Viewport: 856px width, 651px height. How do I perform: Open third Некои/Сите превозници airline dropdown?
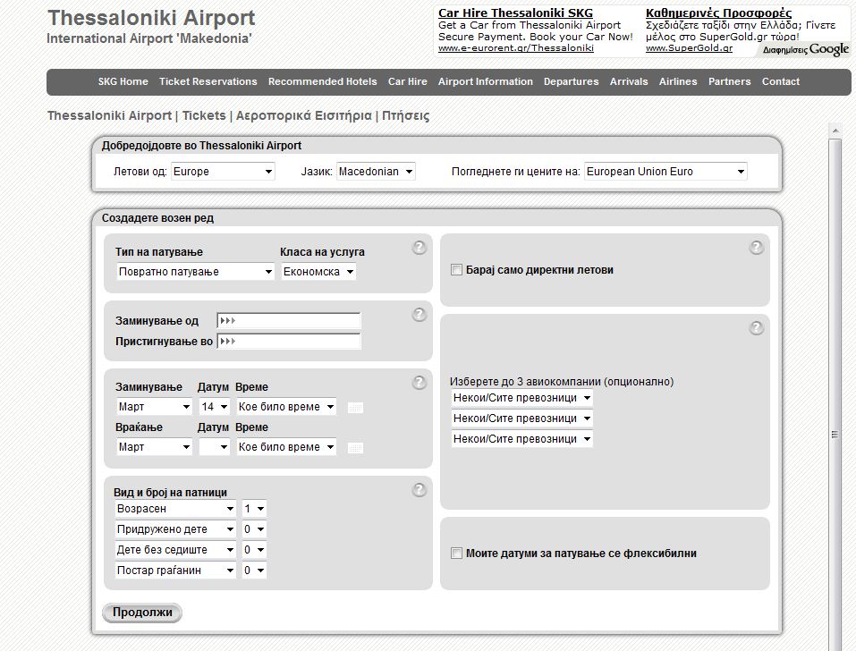521,439
